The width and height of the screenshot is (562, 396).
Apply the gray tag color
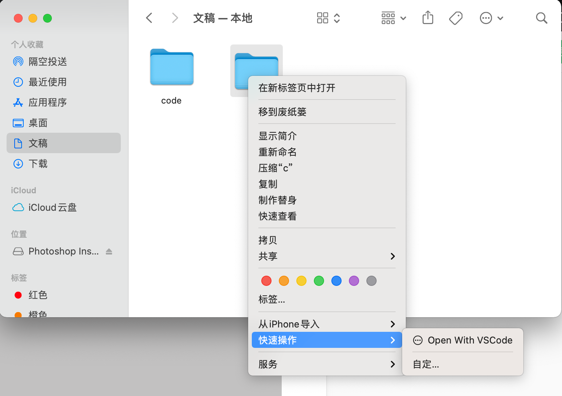[372, 281]
